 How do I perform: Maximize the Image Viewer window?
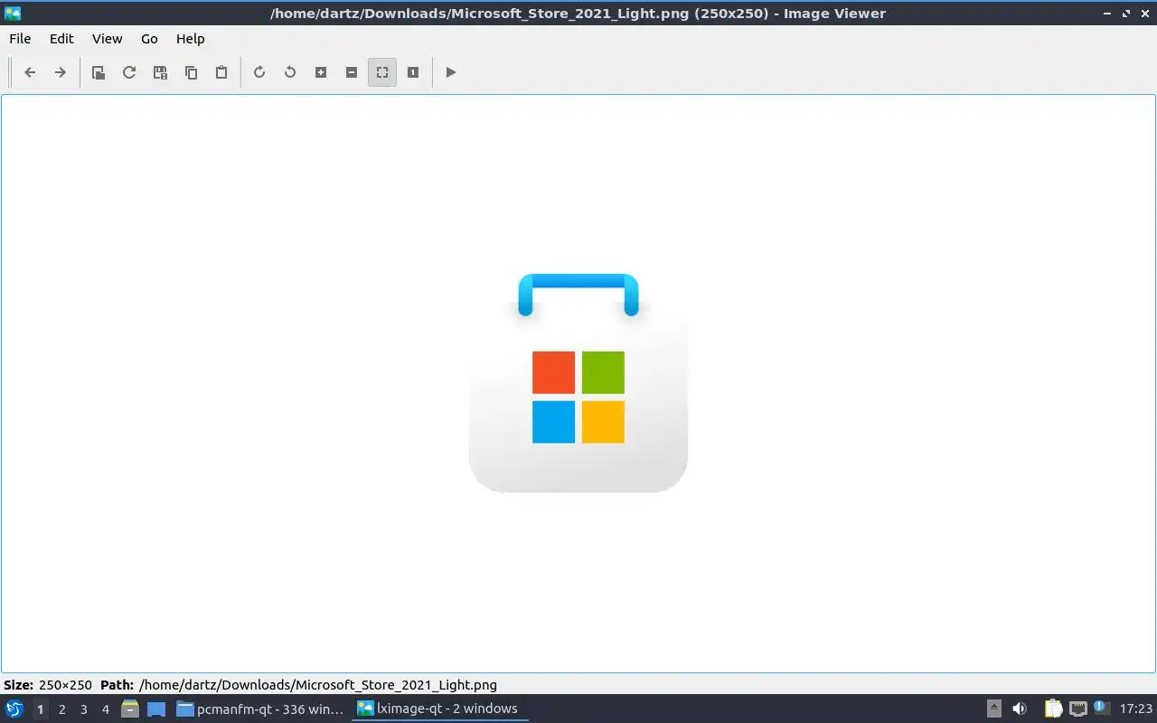pos(1126,13)
